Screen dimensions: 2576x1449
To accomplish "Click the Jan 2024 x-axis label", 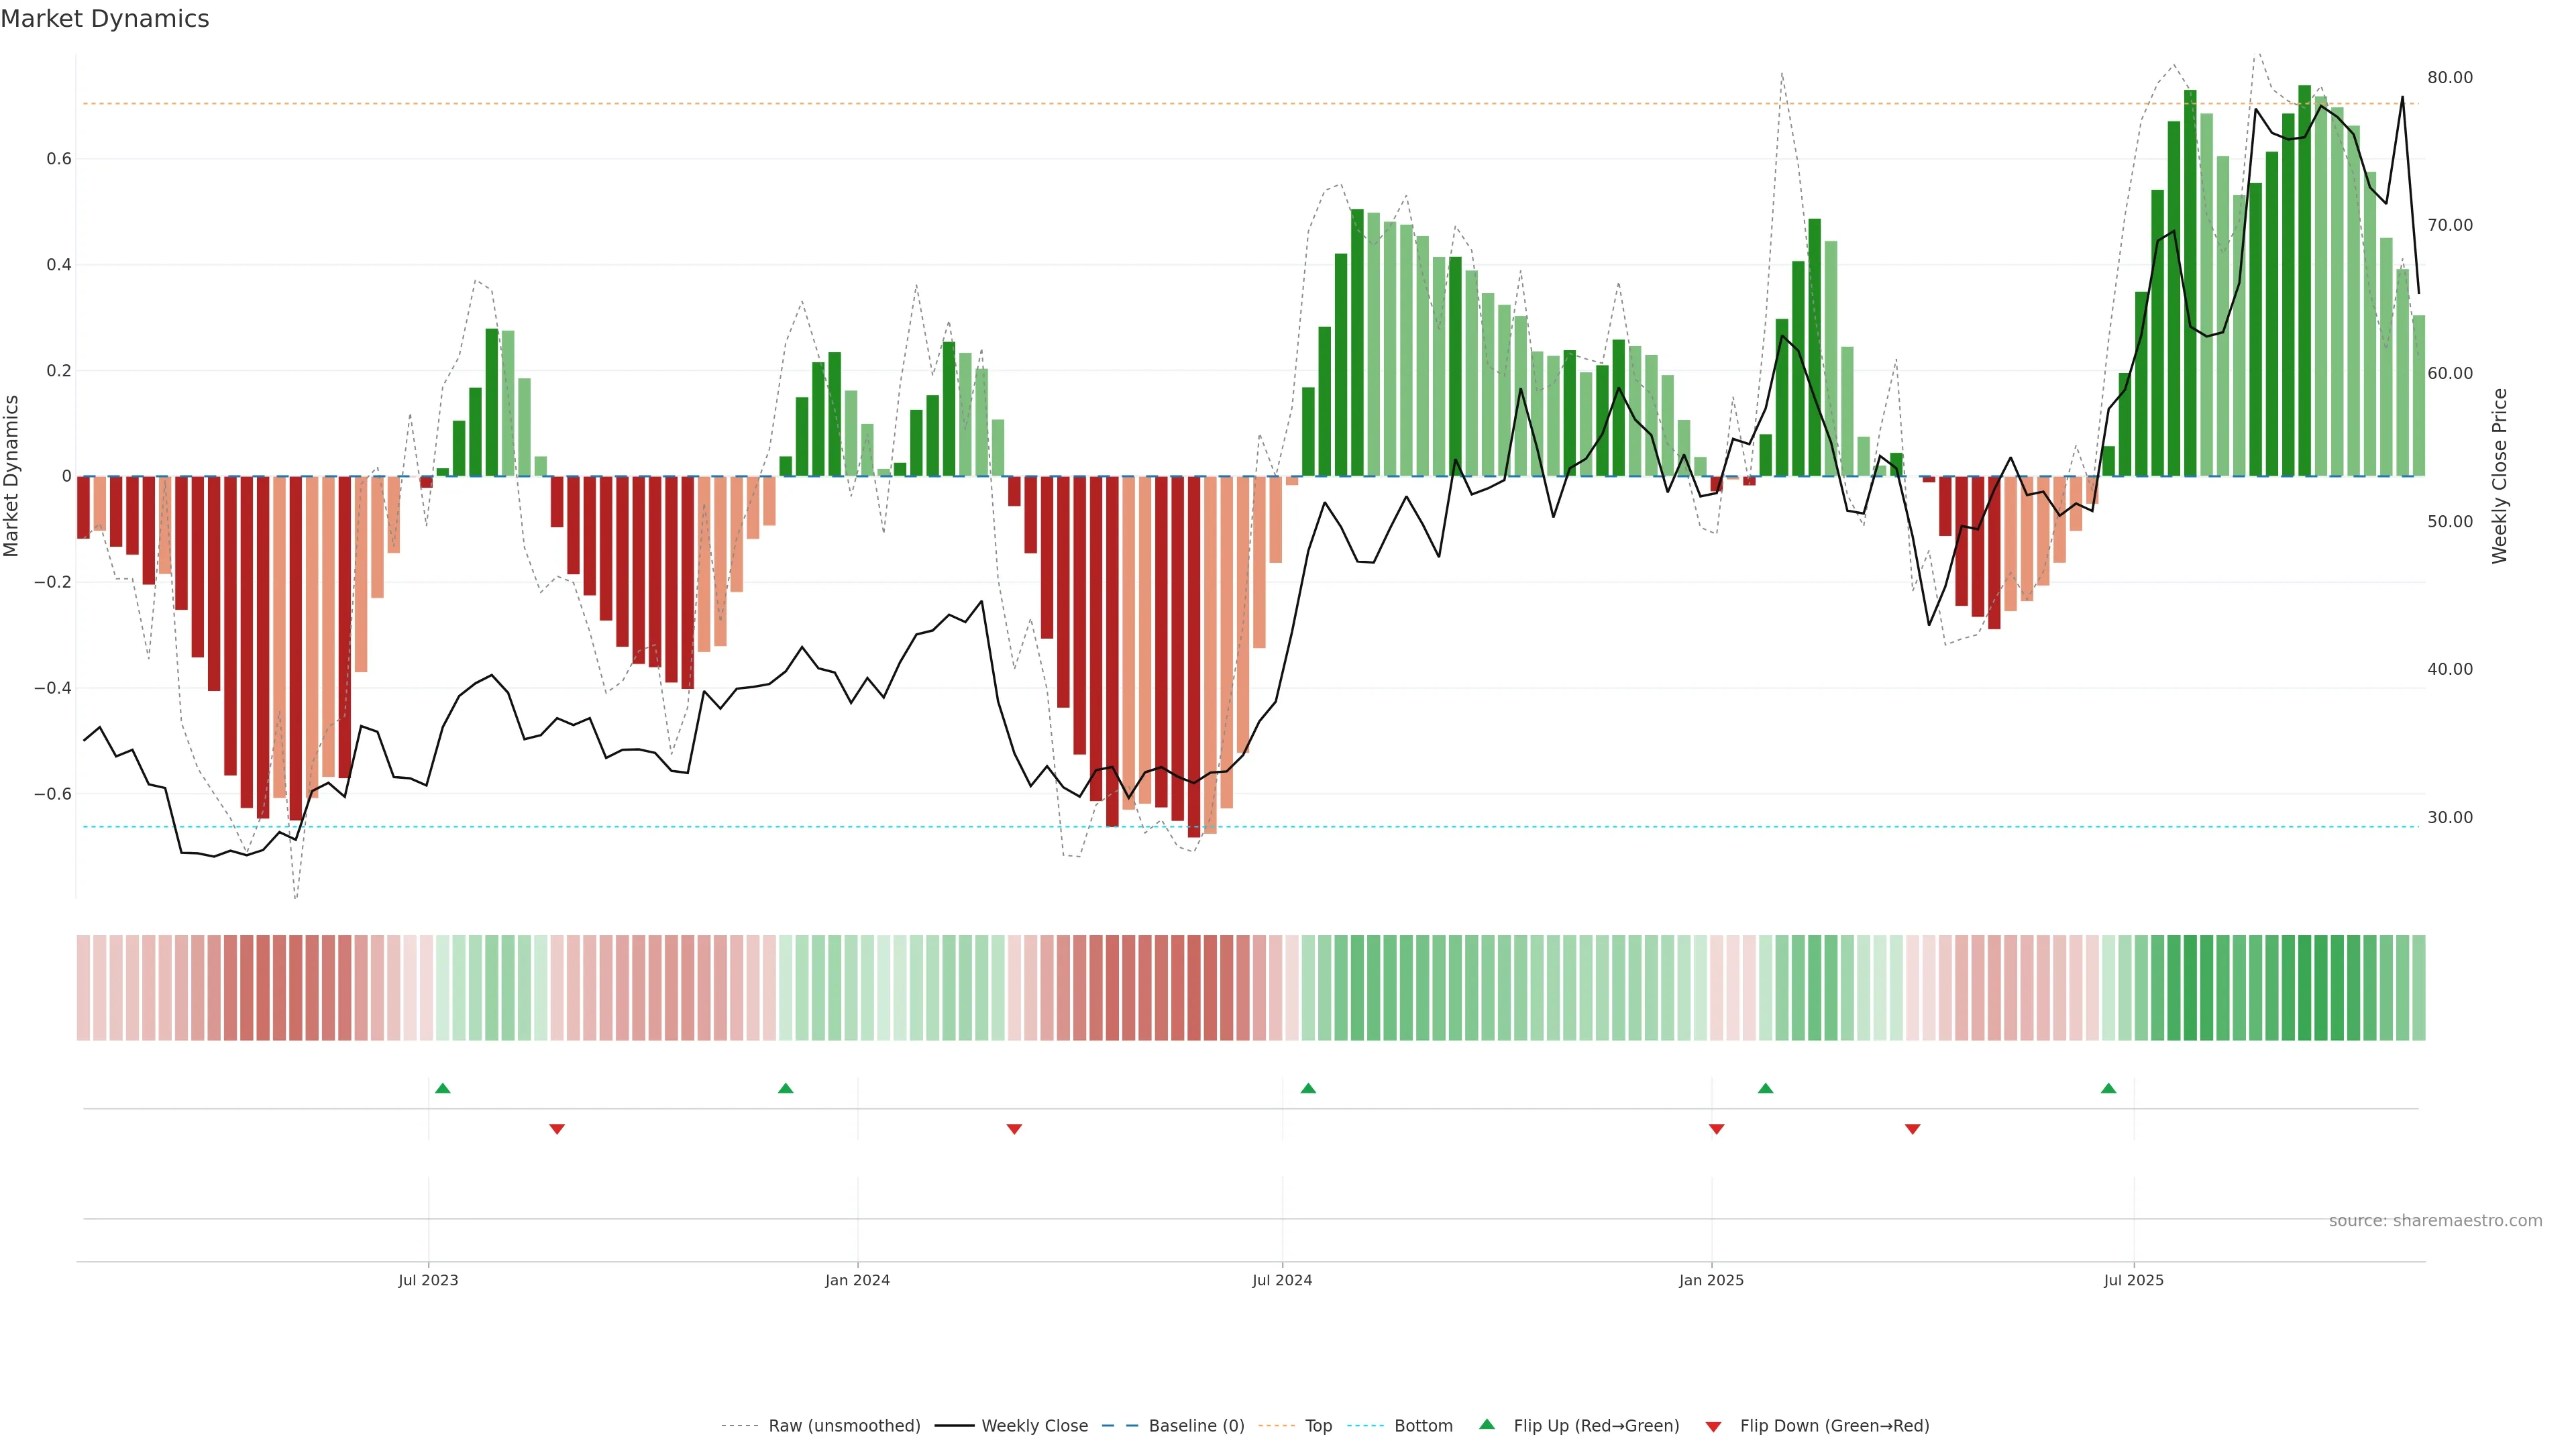I will point(857,1280).
